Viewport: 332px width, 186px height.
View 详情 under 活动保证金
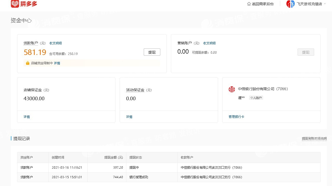click(x=129, y=117)
